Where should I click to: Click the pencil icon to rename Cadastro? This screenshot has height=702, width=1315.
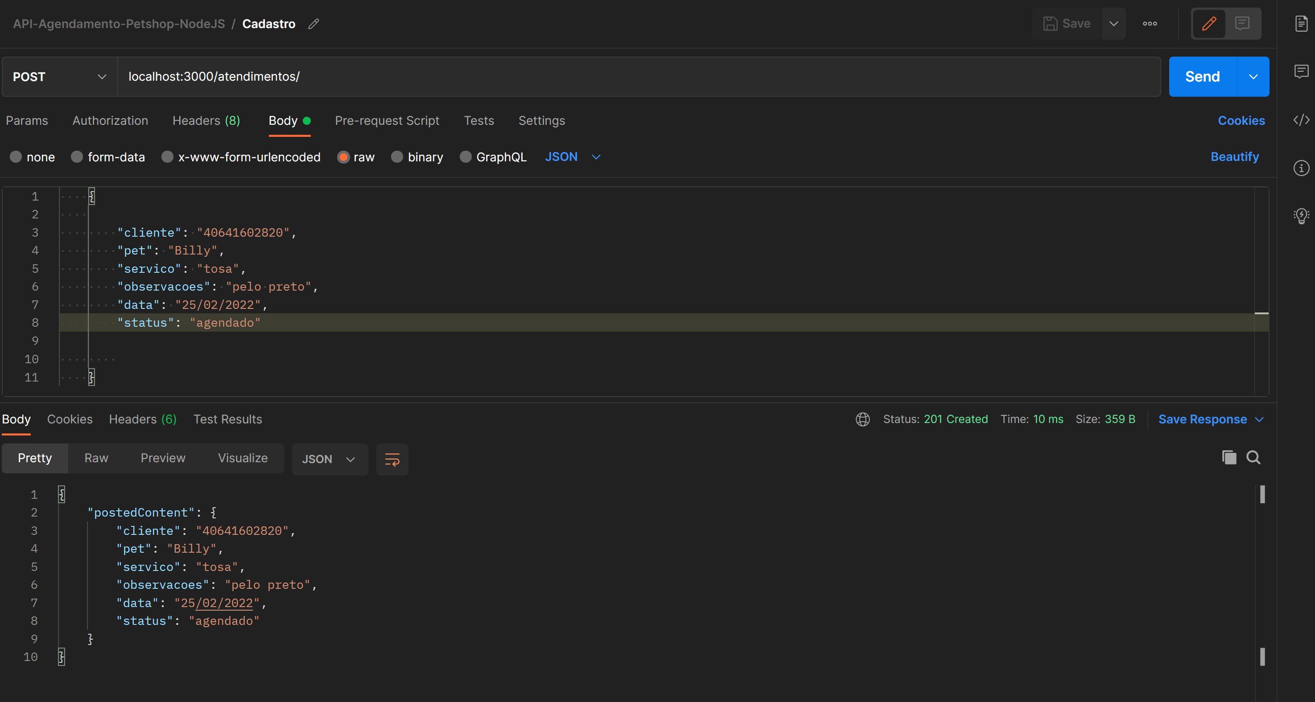313,24
